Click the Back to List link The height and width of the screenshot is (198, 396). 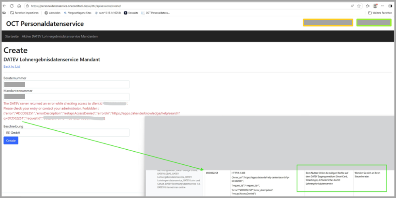[12, 67]
